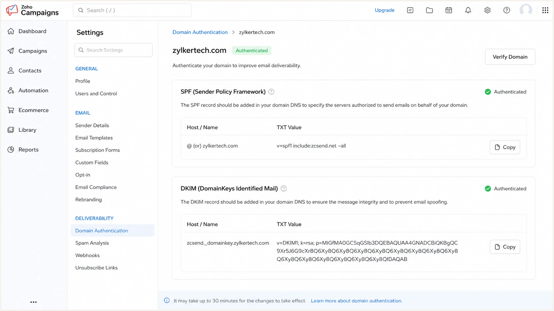Copy the DKIM TXT value
The width and height of the screenshot is (554, 311).
(505, 247)
